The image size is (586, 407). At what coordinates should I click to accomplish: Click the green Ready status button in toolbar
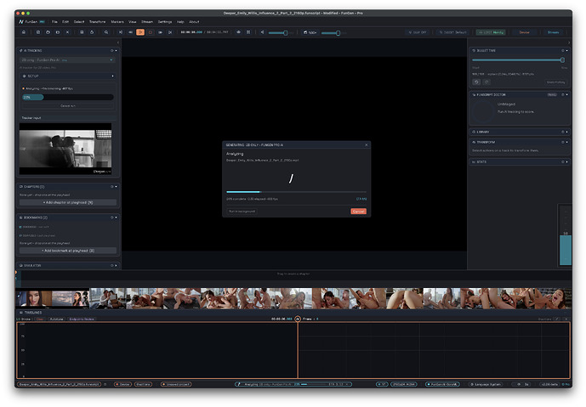point(491,32)
